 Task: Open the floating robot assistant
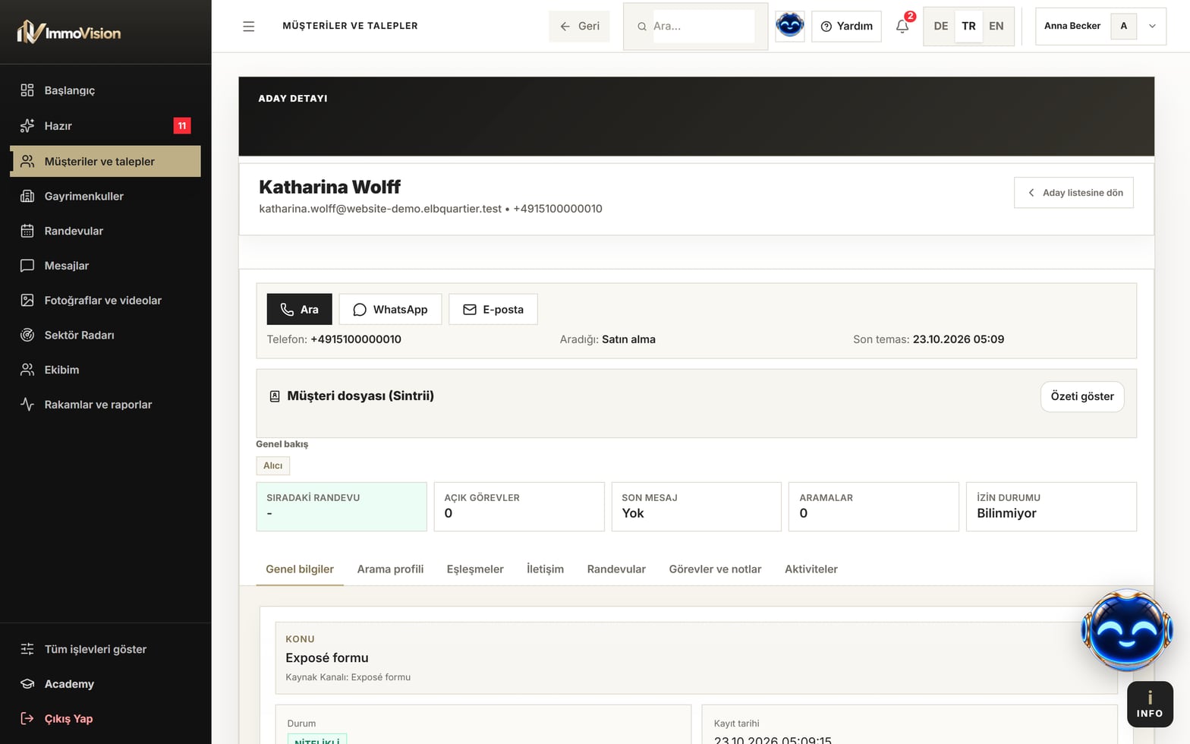click(1127, 630)
